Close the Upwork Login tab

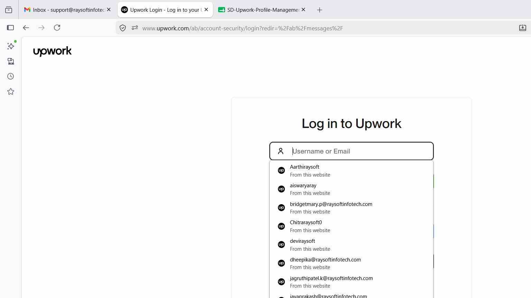click(206, 10)
